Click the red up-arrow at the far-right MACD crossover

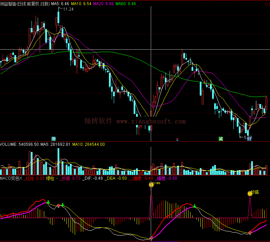pyautogui.click(x=250, y=233)
